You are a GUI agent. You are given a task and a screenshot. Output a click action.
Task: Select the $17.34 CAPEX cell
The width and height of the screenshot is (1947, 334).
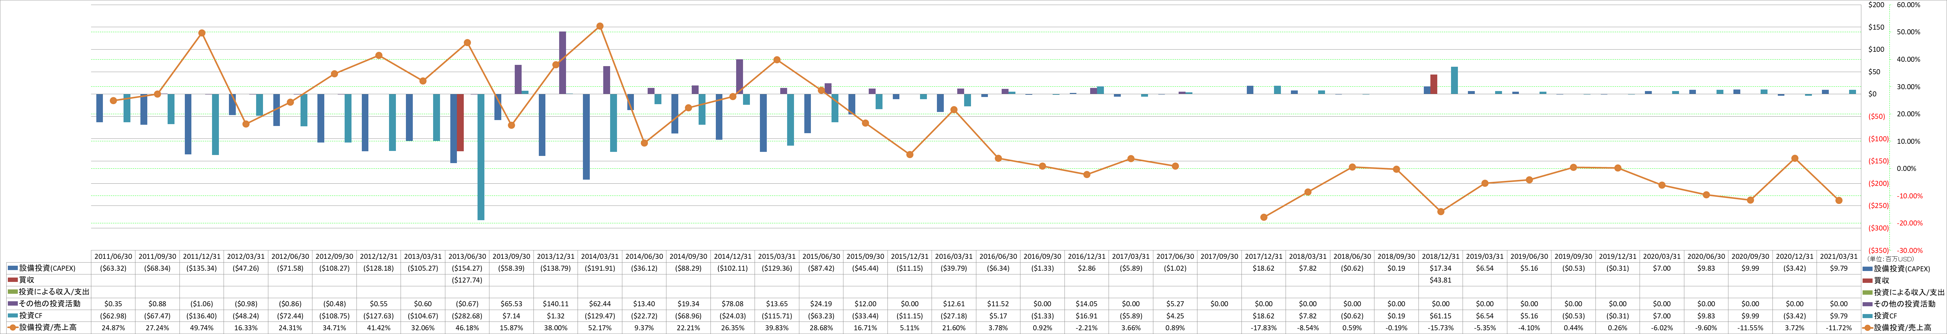tap(1441, 269)
